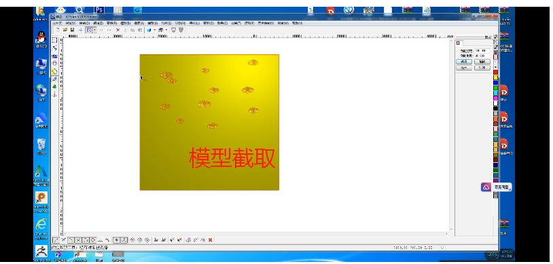Open dropdown arrow next to purple view icon
The width and height of the screenshot is (553, 264).
(166, 31)
